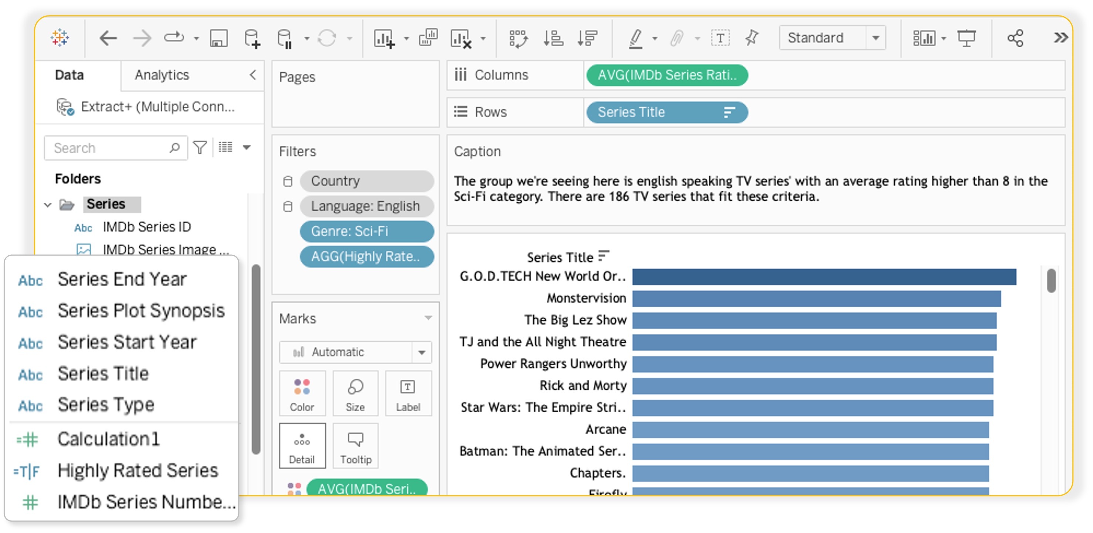Click the Tooltip marks button
1093x533 pixels.
pyautogui.click(x=356, y=446)
